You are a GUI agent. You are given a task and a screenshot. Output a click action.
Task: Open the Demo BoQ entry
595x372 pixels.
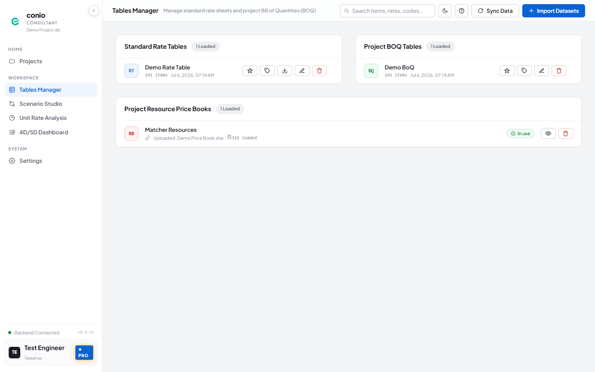click(399, 67)
